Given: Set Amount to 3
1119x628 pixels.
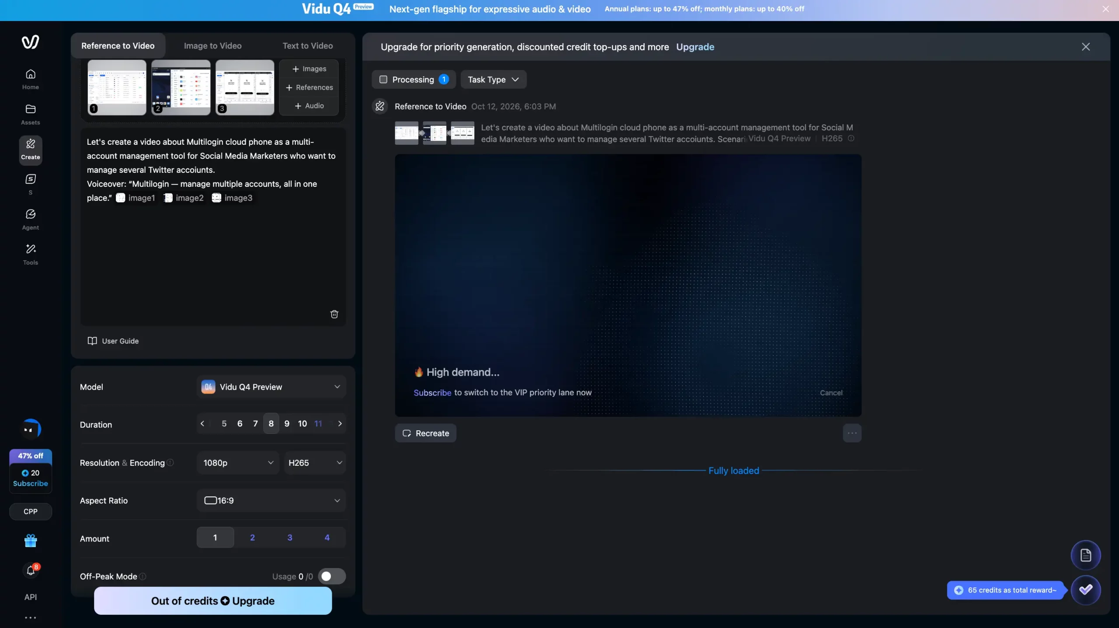Looking at the screenshot, I should (x=289, y=537).
